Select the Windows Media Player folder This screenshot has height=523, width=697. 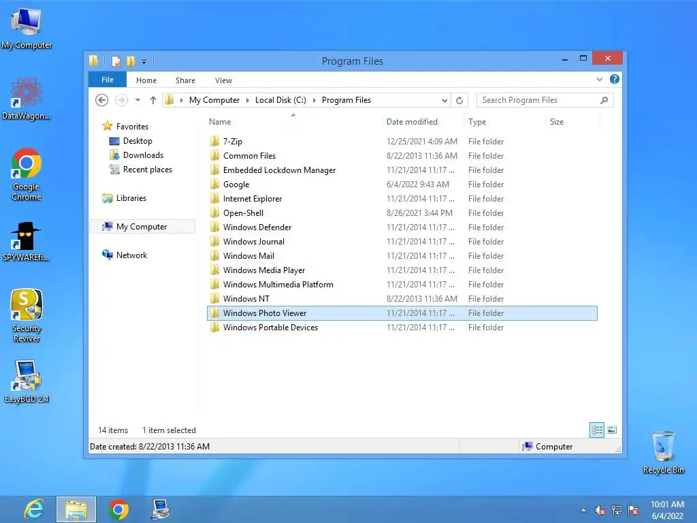pyautogui.click(x=402, y=270)
